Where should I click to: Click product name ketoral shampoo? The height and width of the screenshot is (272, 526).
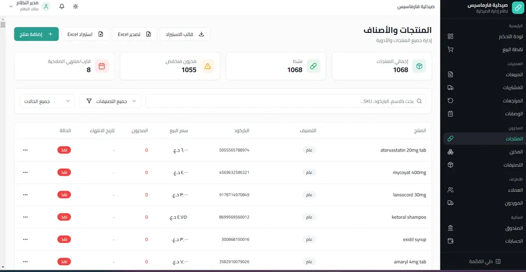pos(409,217)
